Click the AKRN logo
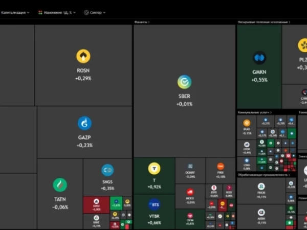 point(261,213)
